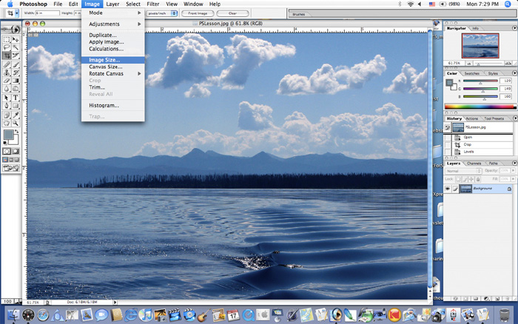Select the Notes tool
This screenshot has width=518, height=324.
[7, 115]
